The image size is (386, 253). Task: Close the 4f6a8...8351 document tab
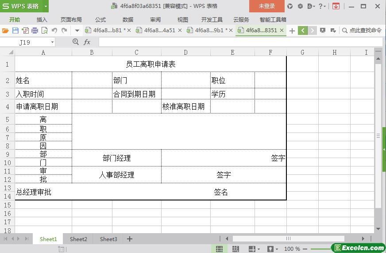[282, 30]
